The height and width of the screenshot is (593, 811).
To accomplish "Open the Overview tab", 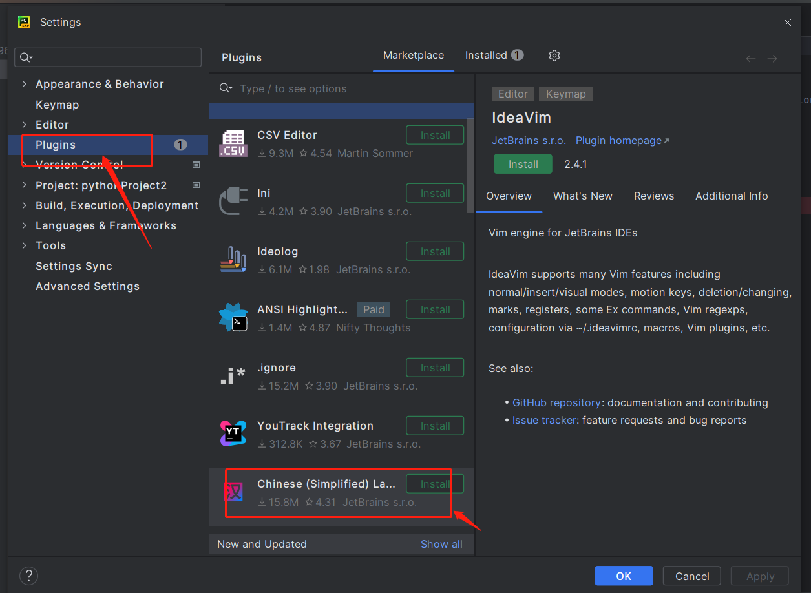I will (509, 196).
